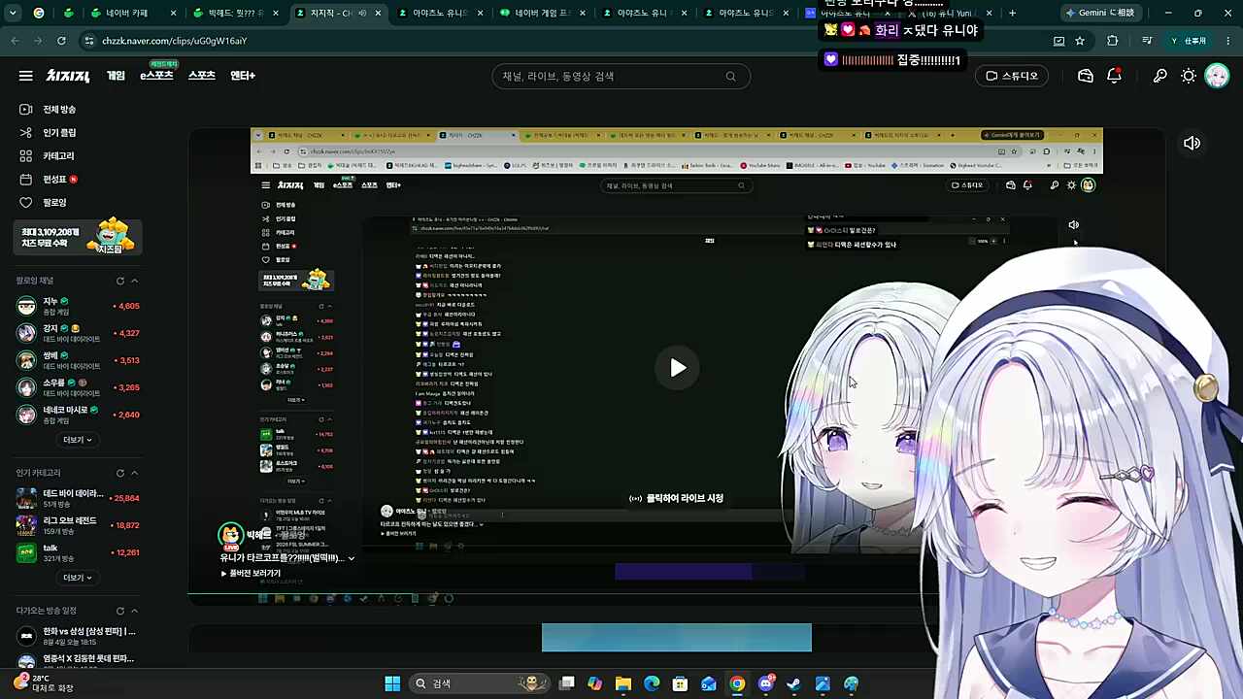Go to 전체 방송 in sidebar
1243x699 pixels.
pos(60,110)
